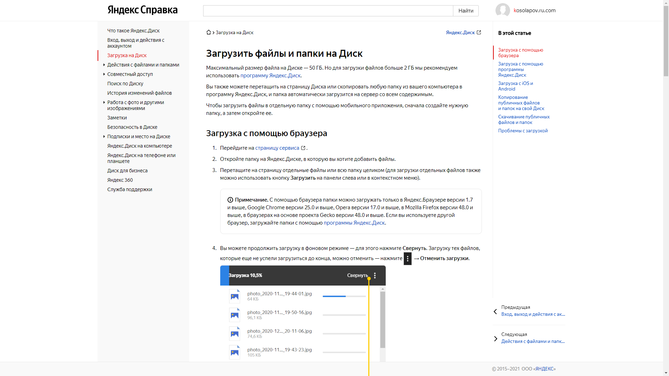
Task: Open Что такое Яндекс.Диск page
Action: click(x=133, y=31)
